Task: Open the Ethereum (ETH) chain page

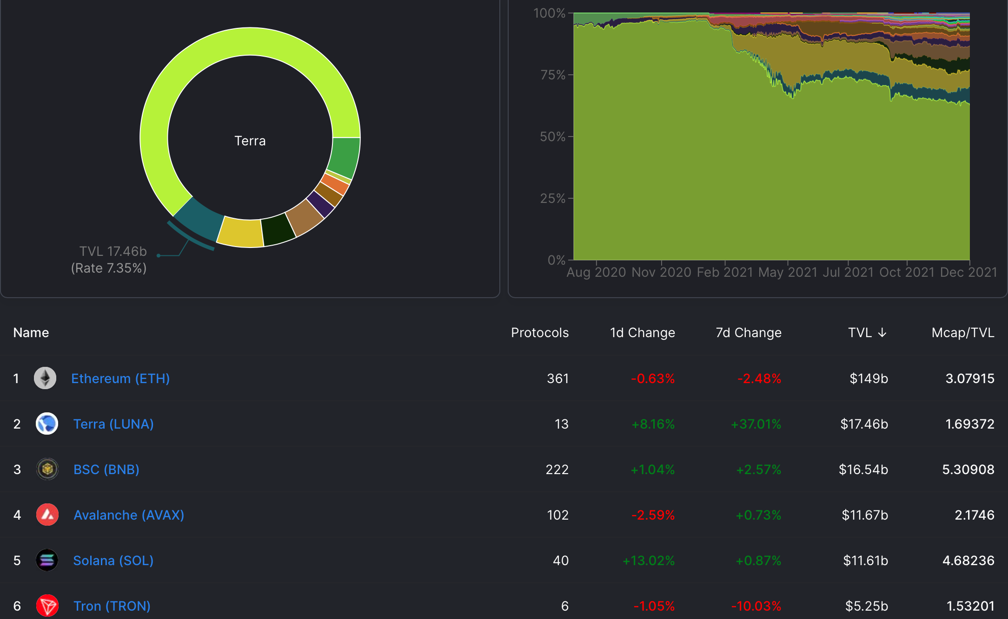Action: point(121,378)
